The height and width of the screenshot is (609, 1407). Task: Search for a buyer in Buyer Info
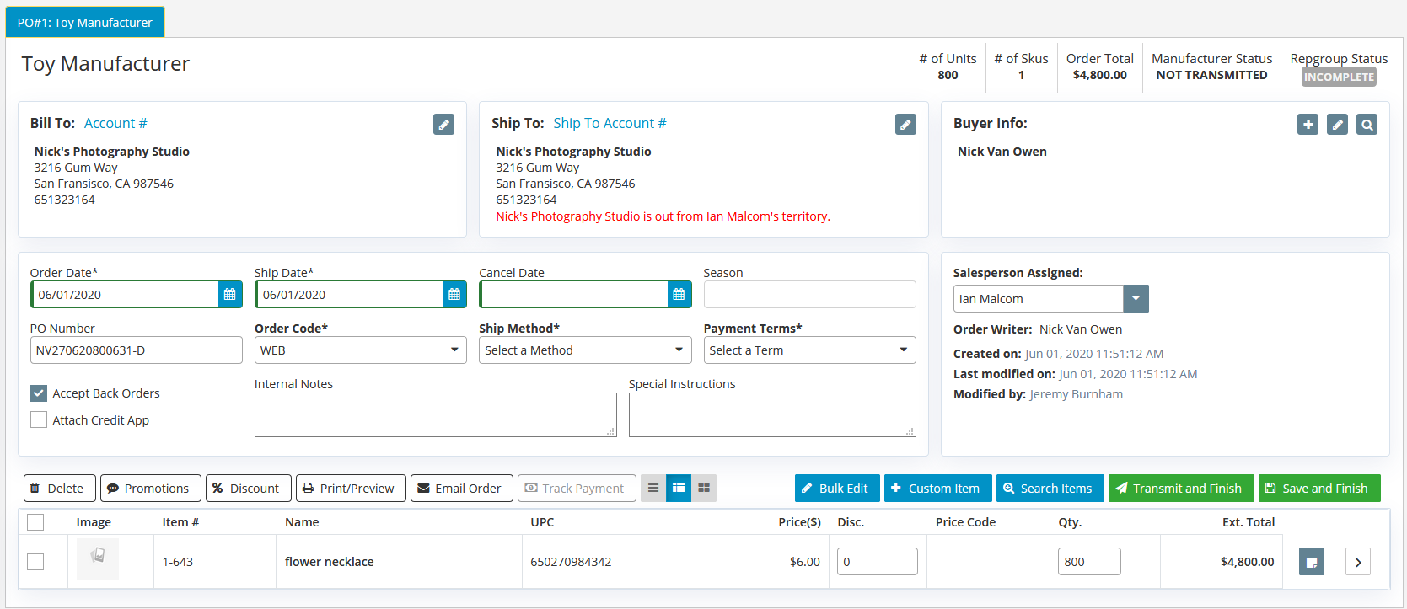pos(1367,125)
